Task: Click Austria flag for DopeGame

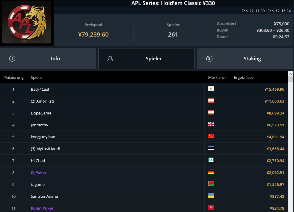Action: click(x=211, y=112)
